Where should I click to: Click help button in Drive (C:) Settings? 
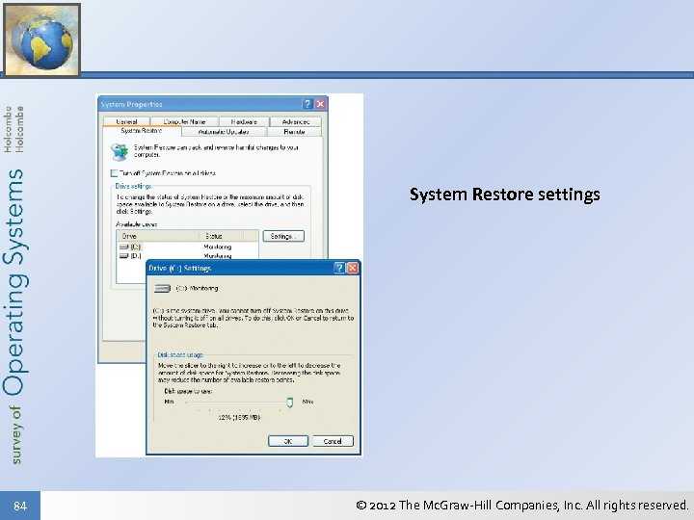[x=339, y=268]
